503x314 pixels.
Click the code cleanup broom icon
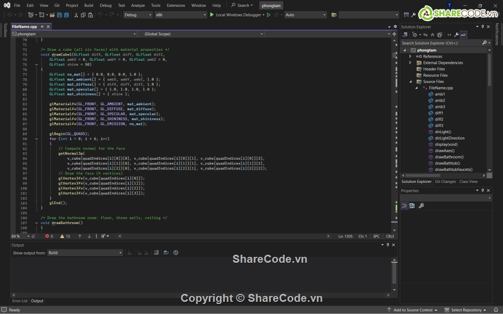click(x=103, y=236)
